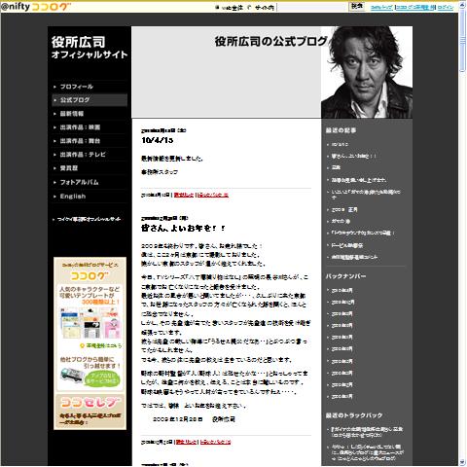Open recent article 2009 正月
467x467 pixels.
coord(344,210)
